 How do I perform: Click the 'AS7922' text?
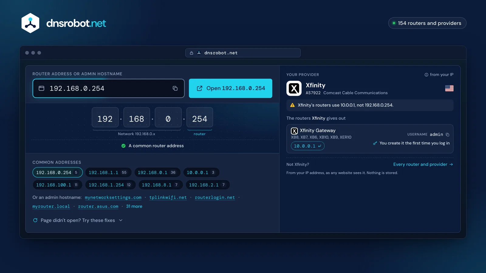313,93
